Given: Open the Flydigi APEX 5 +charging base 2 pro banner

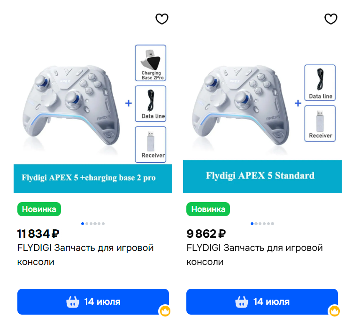Looking at the screenshot, I should pyautogui.click(x=93, y=179).
